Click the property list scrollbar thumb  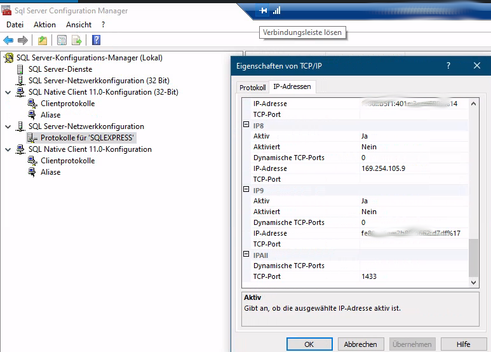click(x=473, y=258)
